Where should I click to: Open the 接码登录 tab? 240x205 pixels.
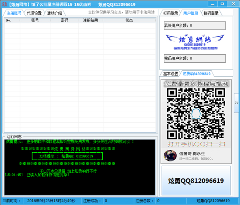211,13
